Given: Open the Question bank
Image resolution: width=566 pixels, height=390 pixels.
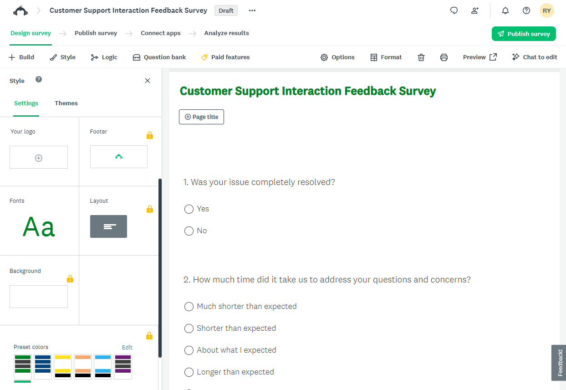Looking at the screenshot, I should tap(159, 57).
